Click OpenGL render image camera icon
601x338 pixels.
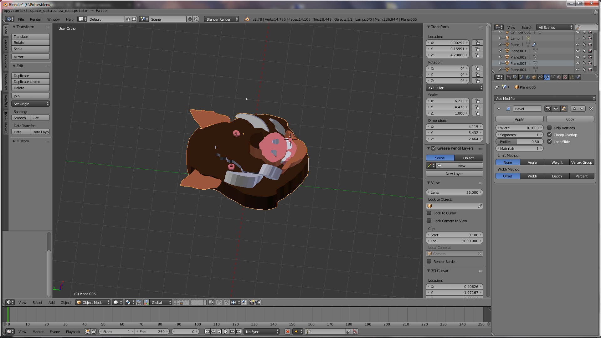tap(252, 302)
